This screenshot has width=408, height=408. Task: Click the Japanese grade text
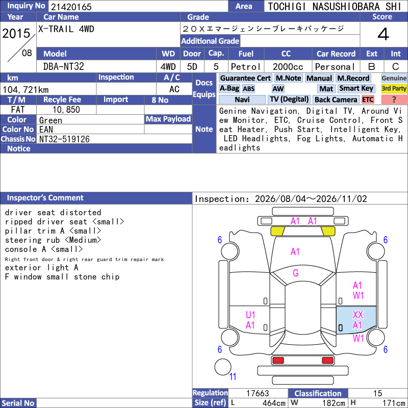click(x=263, y=29)
